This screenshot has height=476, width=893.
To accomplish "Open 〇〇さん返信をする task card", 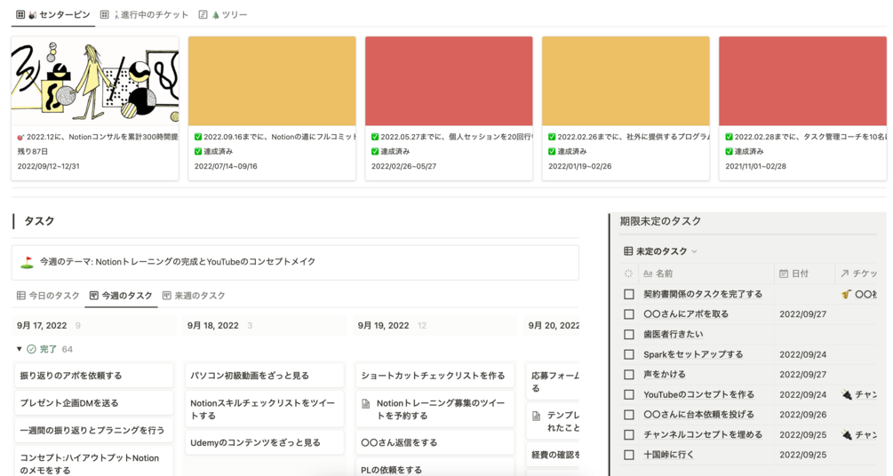I will [435, 442].
